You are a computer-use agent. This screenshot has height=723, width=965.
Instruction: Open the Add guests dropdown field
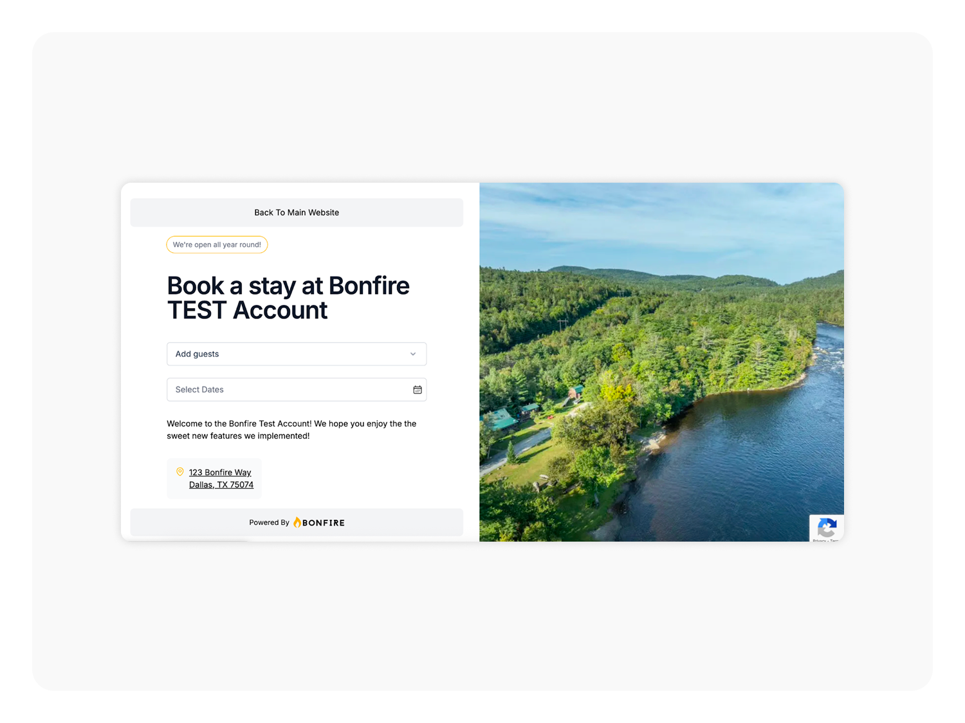(x=297, y=354)
